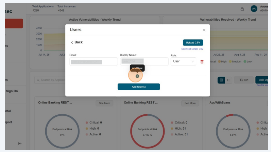The image size is (271, 152).
Task: Toggle the Medium legend item in chart
Action: point(235,62)
